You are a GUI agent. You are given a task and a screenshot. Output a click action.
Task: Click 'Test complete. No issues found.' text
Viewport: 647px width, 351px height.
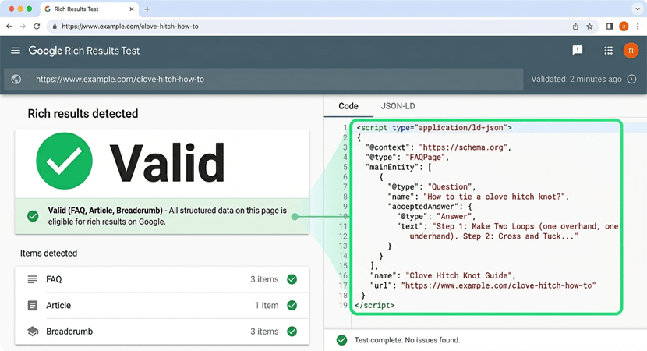407,340
